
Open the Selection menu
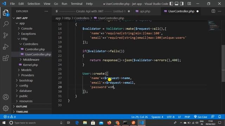point(34,4)
